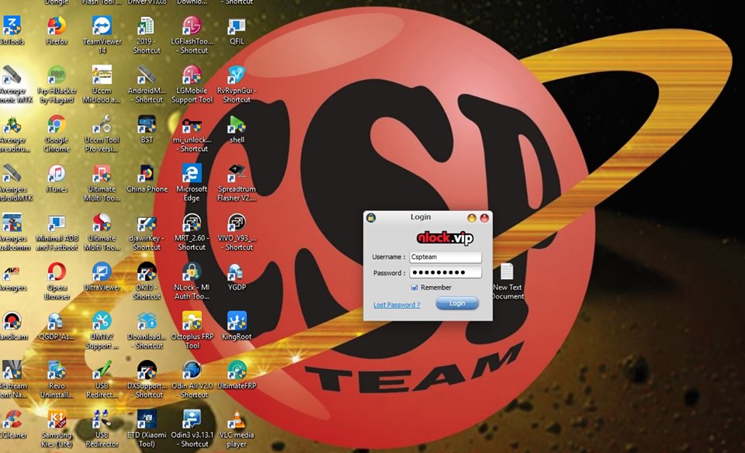The width and height of the screenshot is (745, 453).
Task: Toggle the Remember checkbox
Action: 414,288
